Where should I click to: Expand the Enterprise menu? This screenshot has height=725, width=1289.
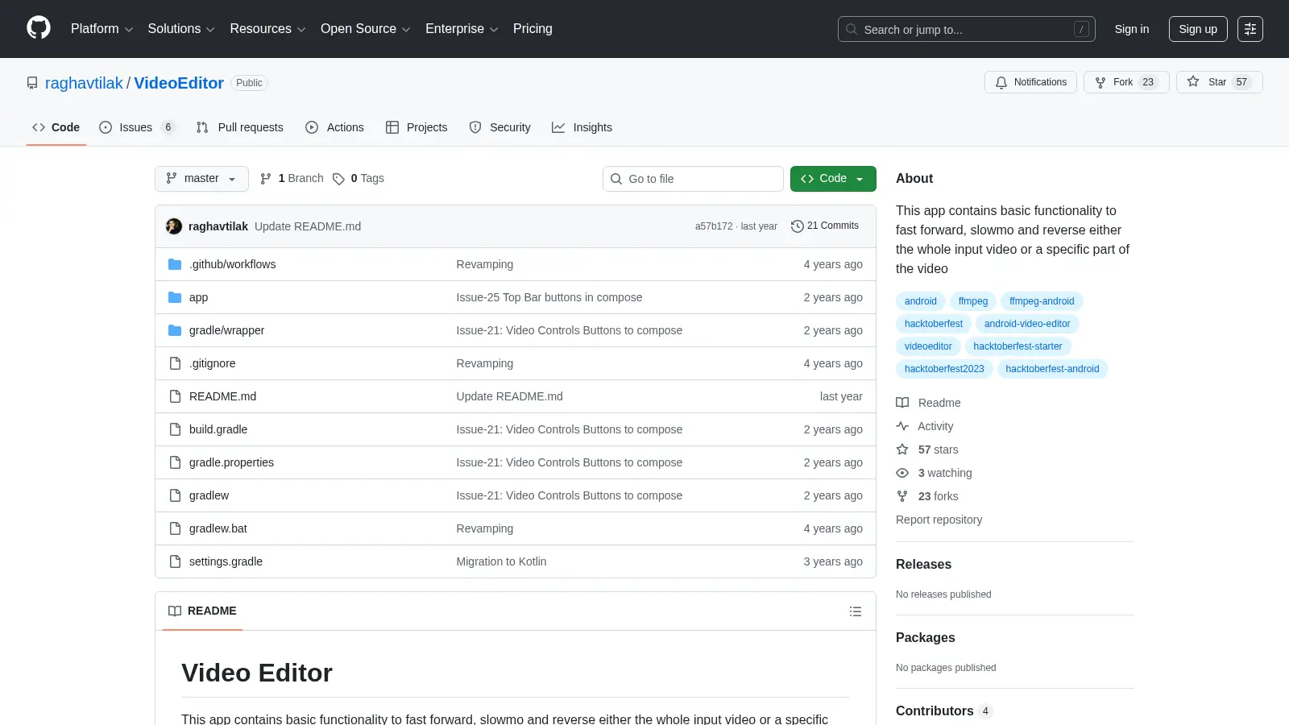click(x=462, y=29)
